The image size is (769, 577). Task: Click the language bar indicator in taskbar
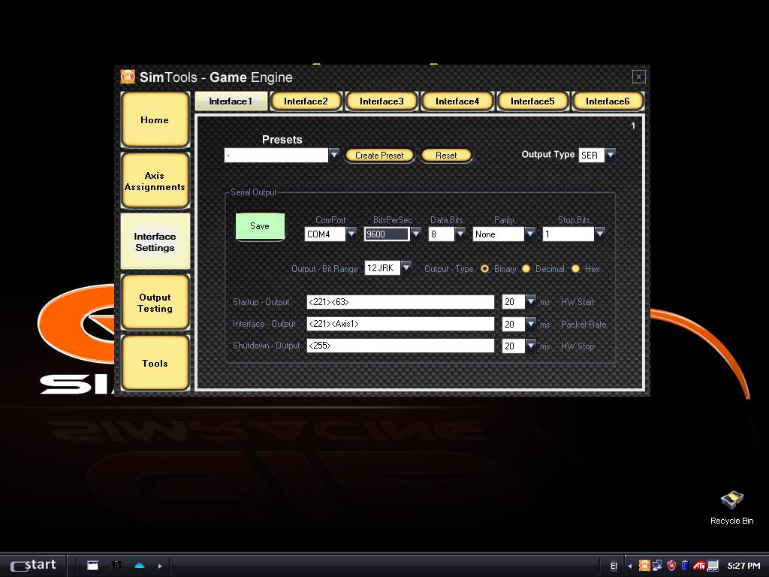[613, 566]
